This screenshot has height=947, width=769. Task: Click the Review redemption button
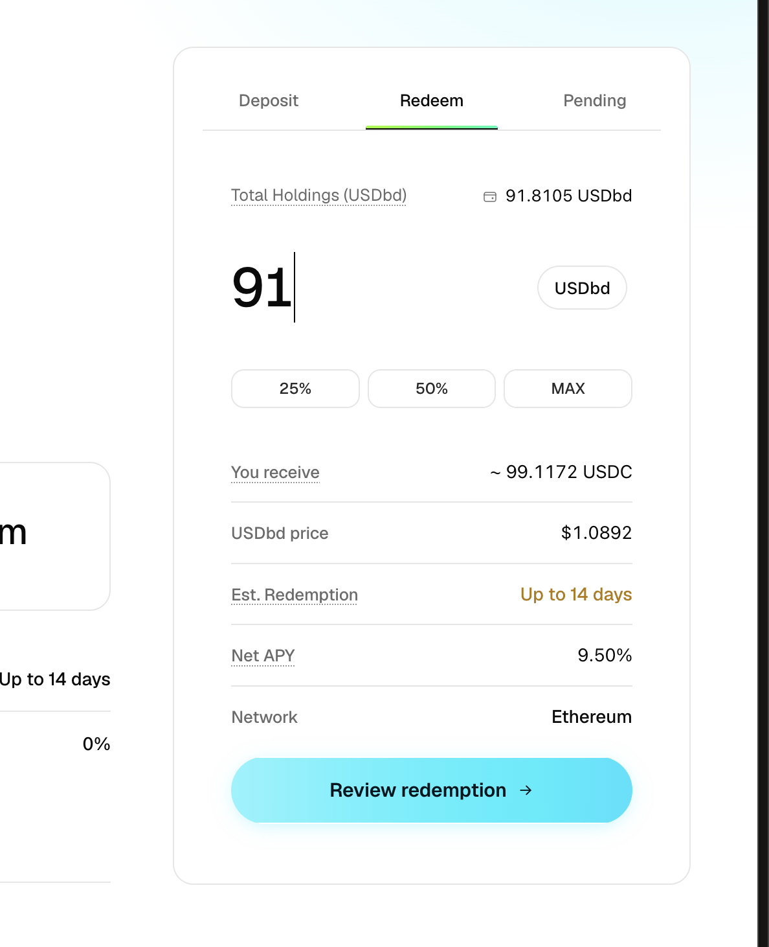(x=432, y=790)
